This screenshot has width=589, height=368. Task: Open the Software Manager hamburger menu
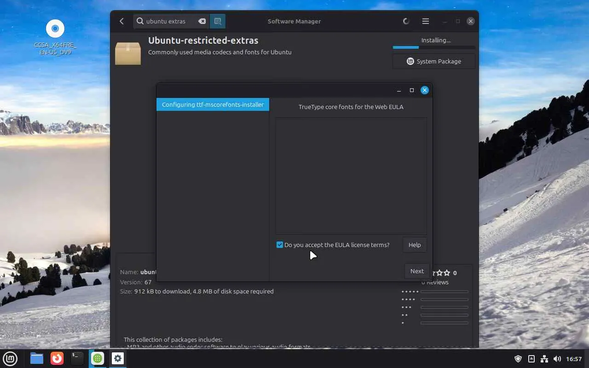click(426, 21)
